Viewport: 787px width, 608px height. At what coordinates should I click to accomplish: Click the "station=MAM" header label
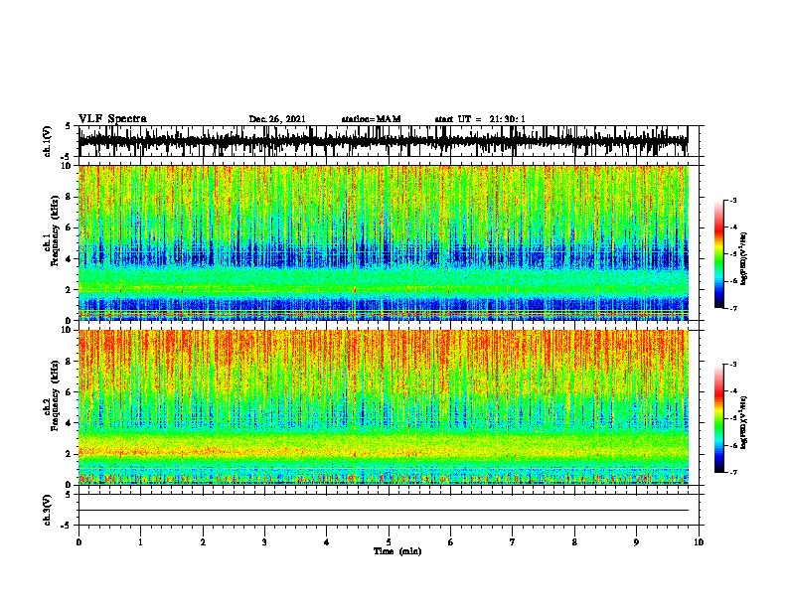coord(371,119)
